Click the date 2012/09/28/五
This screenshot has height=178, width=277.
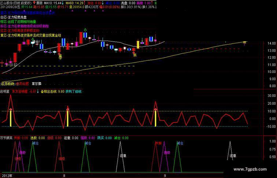coord(10,7)
